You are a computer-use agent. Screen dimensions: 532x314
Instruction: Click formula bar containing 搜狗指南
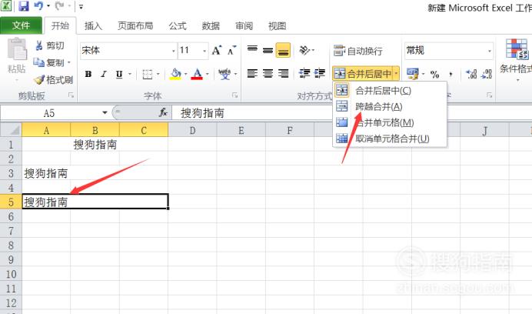[351, 113]
